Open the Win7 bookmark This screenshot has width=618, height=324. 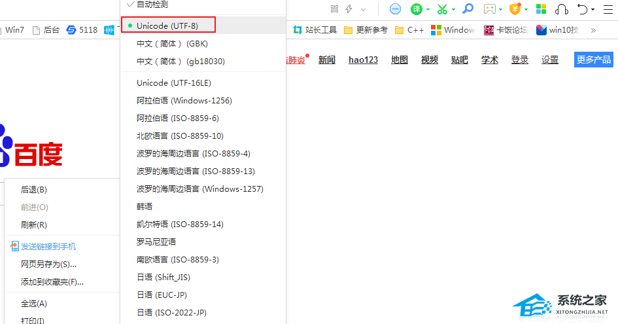(x=12, y=30)
